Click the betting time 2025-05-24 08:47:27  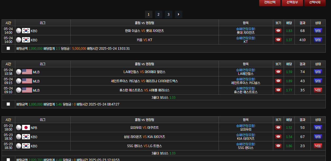(104, 104)
